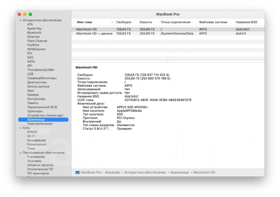Open Thunderbolt/USB4 entry
Image resolution: width=280 pixels, height=197 pixels.
41,70
